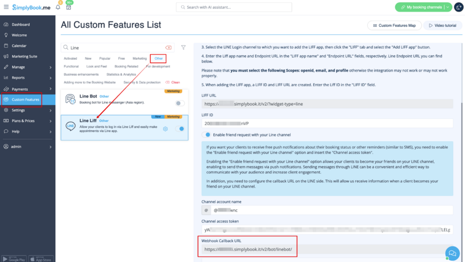Select Business enhancements filter
Image resolution: width=465 pixels, height=262 pixels.
pyautogui.click(x=81, y=75)
